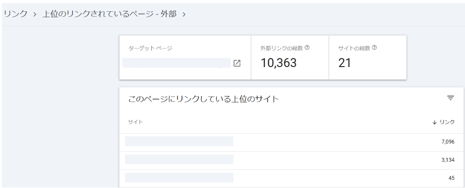Open the site row with 3,134 links

click(x=179, y=159)
